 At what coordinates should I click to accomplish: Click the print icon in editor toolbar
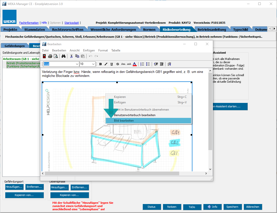pyautogui.click(x=50, y=56)
